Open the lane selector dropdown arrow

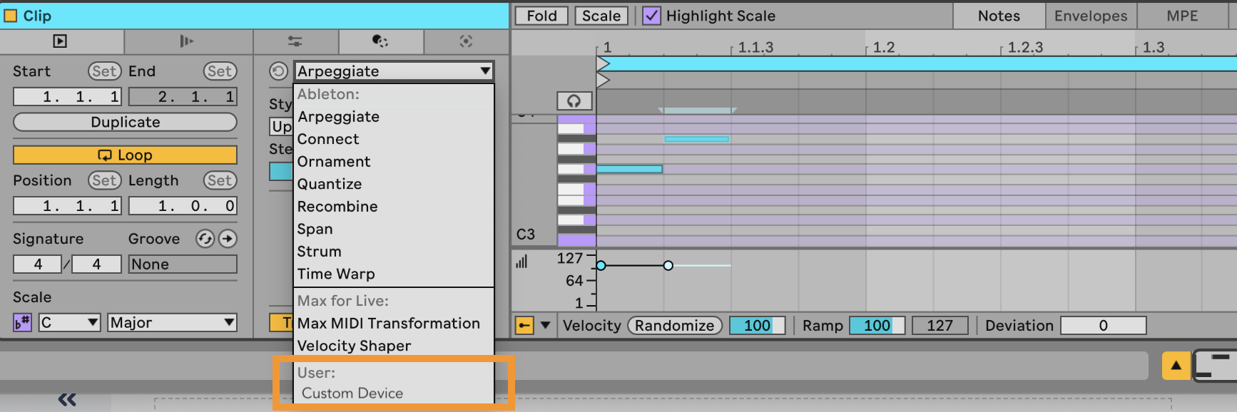click(546, 326)
